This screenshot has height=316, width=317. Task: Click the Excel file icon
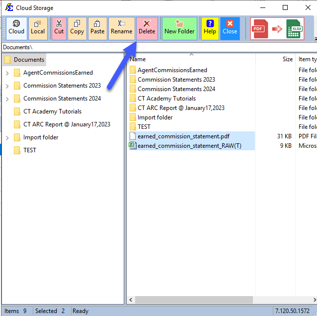[133, 146]
